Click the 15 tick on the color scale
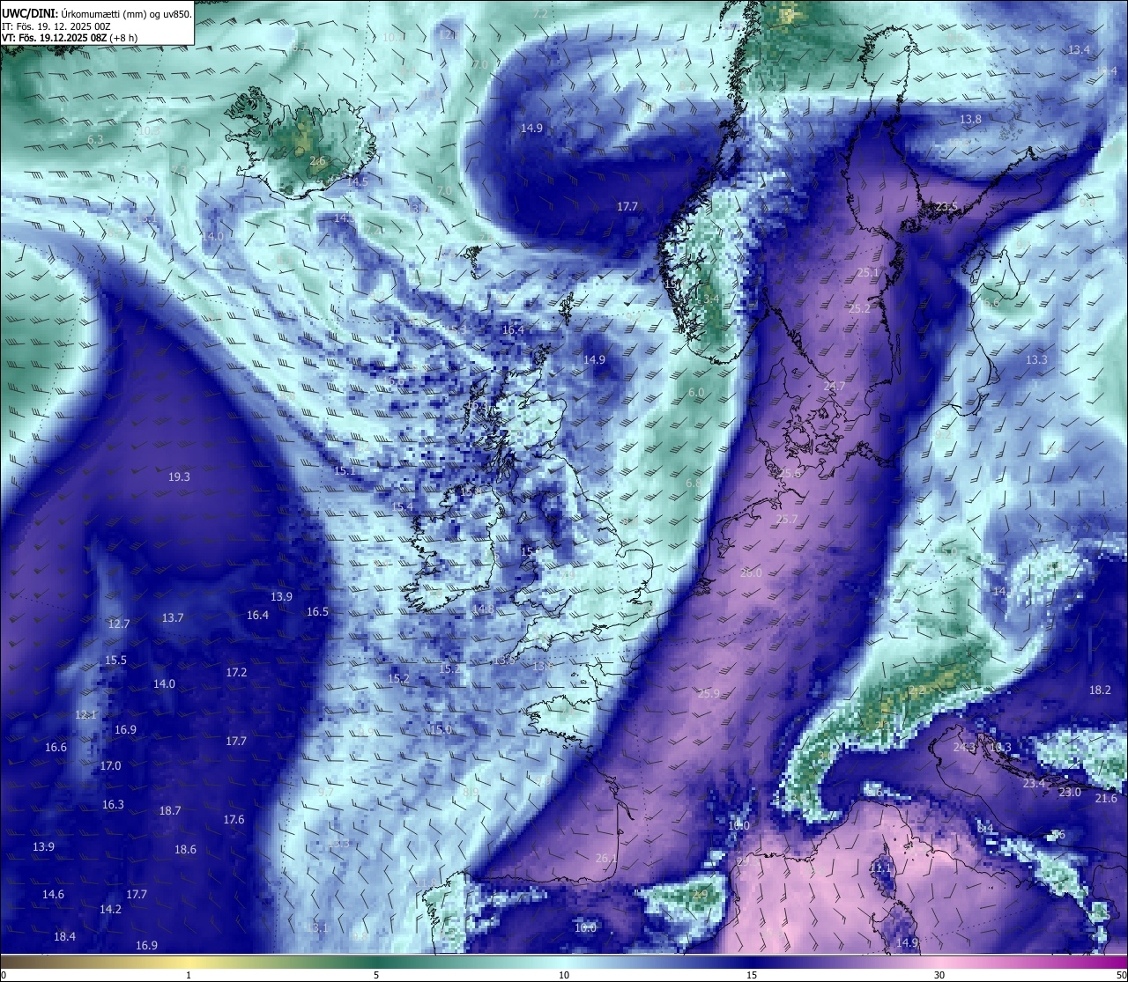 (x=752, y=974)
